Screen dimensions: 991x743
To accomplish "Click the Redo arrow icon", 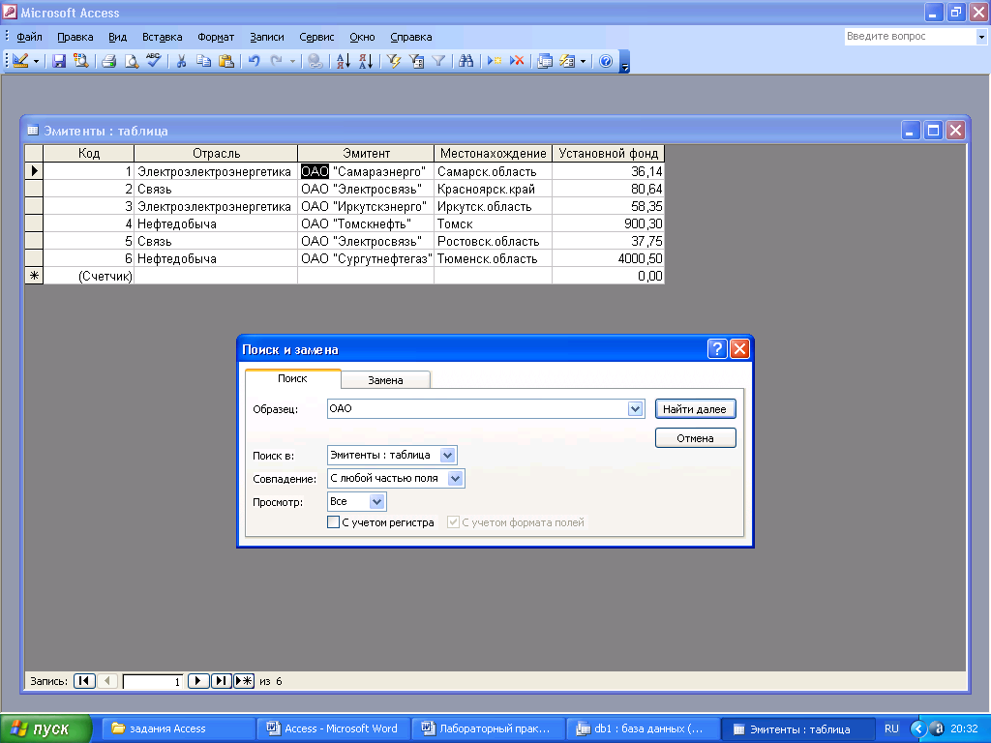I will pyautogui.click(x=276, y=61).
